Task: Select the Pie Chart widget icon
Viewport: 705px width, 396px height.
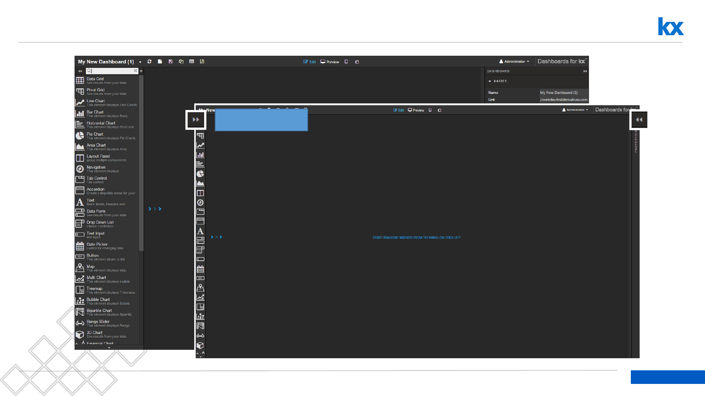Action: [x=80, y=136]
